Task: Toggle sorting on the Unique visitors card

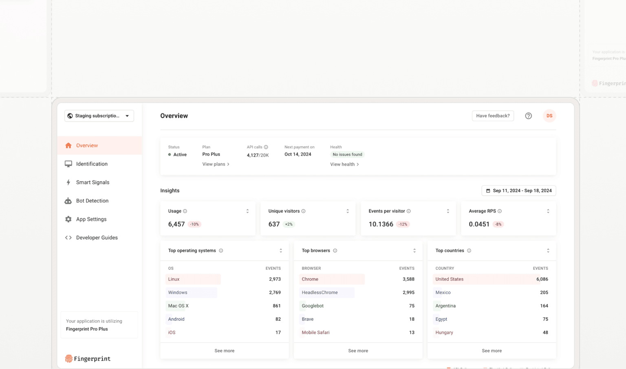Action: (348, 211)
